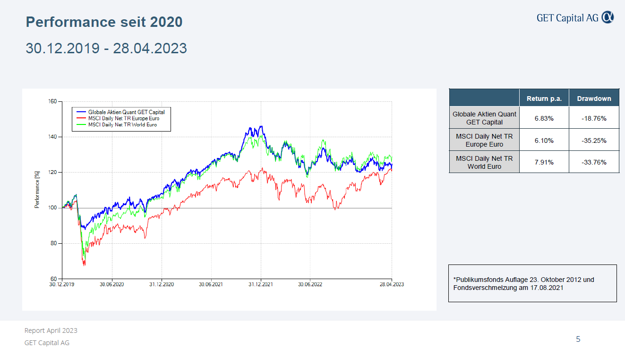
Task: Click x-axis date "31.12.2020"
Action: 162,284
